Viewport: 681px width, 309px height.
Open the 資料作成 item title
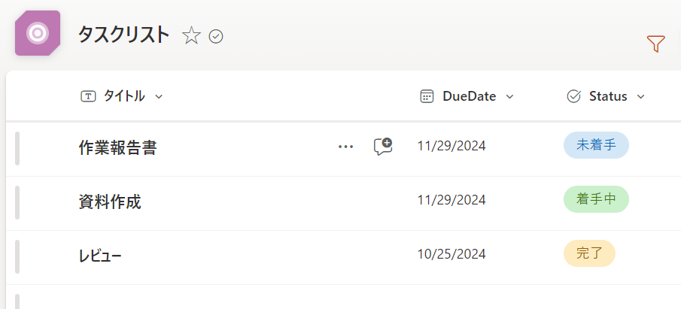pos(110,201)
